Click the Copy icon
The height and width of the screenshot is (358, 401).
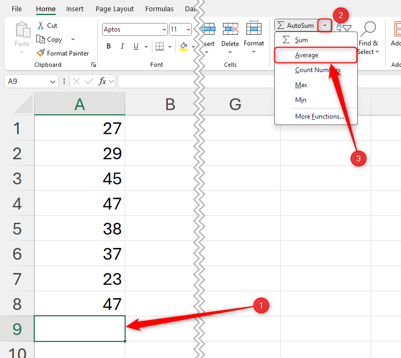[41, 40]
